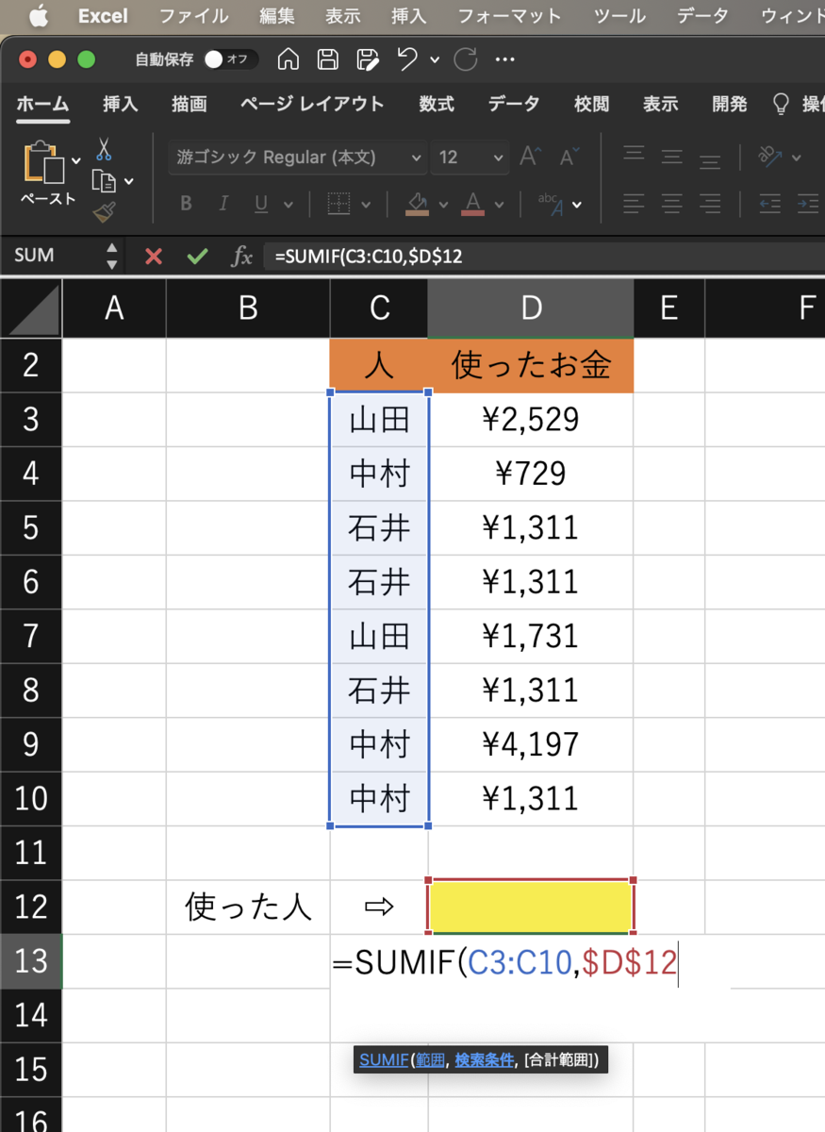Click the Save As icon with pencil

(369, 59)
